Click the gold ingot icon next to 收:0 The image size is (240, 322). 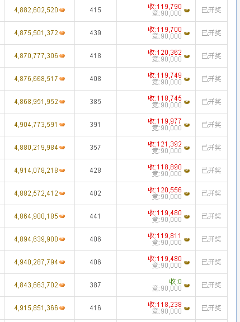(187, 285)
